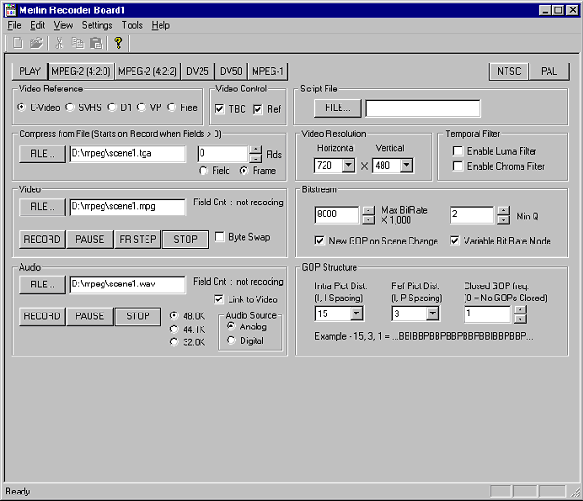583x501 pixels.
Task: Select the MPEG-2 (4:2:0) format button
Action: 81,71
